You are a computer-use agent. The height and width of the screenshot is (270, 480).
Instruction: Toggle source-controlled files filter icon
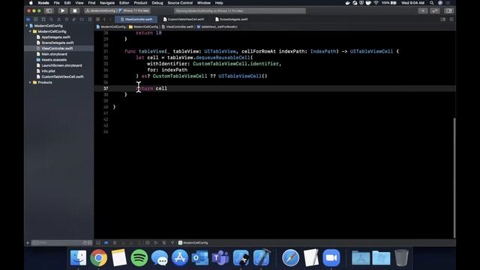[90, 243]
